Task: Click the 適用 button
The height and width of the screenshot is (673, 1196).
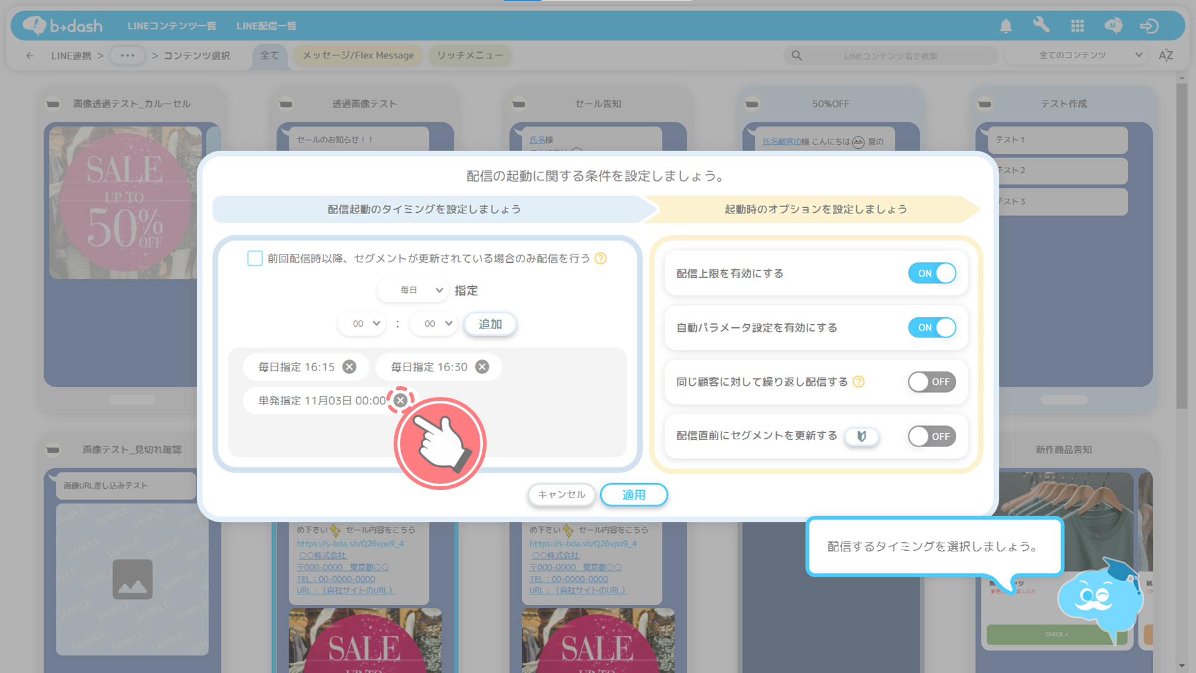Action: (x=633, y=495)
